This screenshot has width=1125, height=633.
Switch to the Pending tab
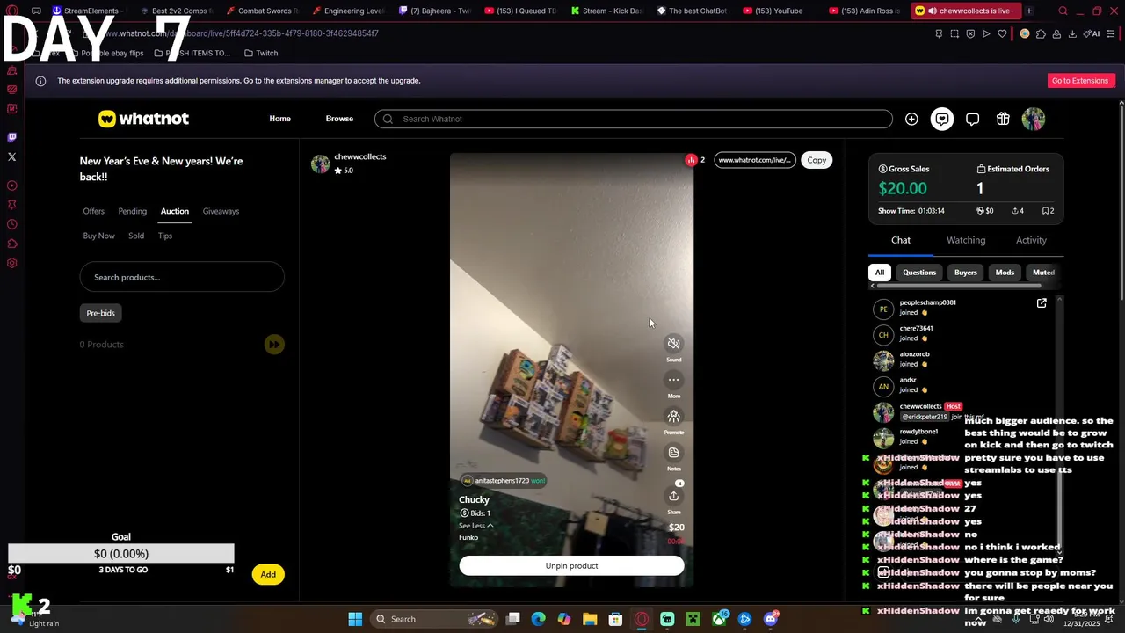click(x=133, y=211)
